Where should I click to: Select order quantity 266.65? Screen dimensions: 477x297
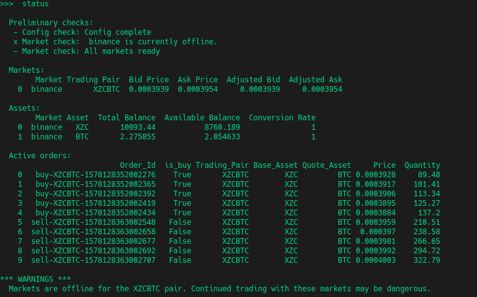tap(427, 241)
